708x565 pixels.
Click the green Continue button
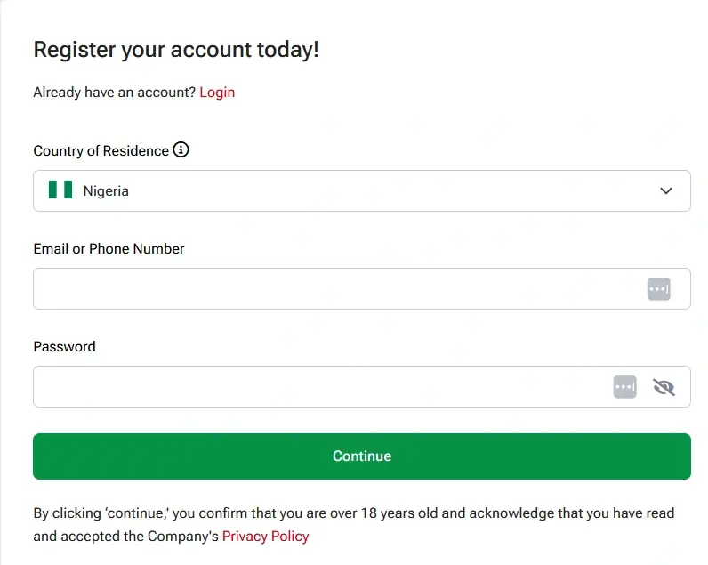point(362,456)
